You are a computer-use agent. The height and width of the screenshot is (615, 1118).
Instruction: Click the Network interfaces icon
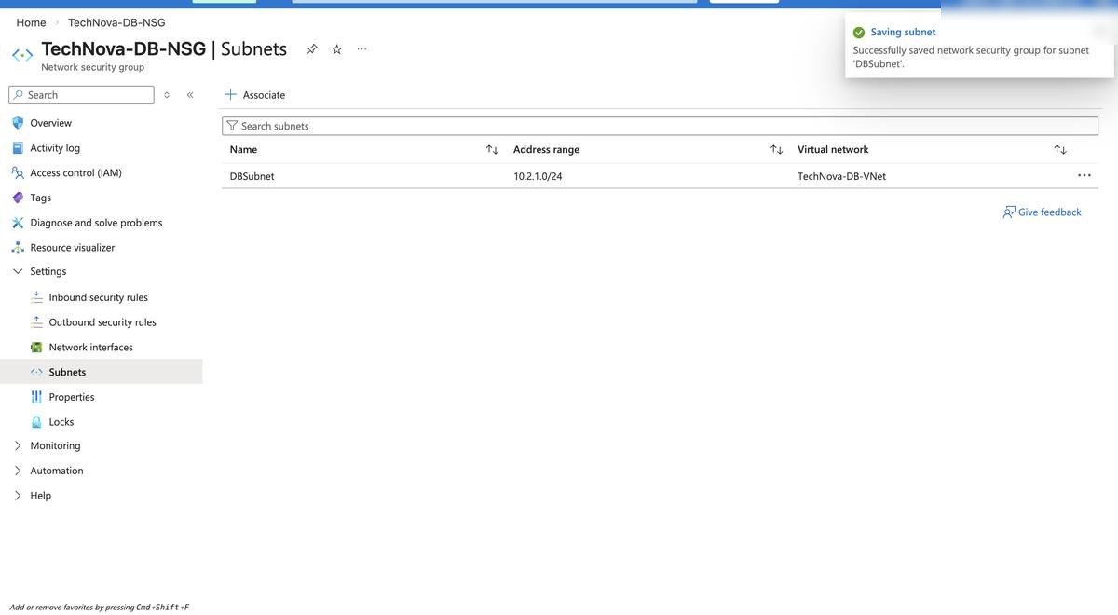point(36,348)
